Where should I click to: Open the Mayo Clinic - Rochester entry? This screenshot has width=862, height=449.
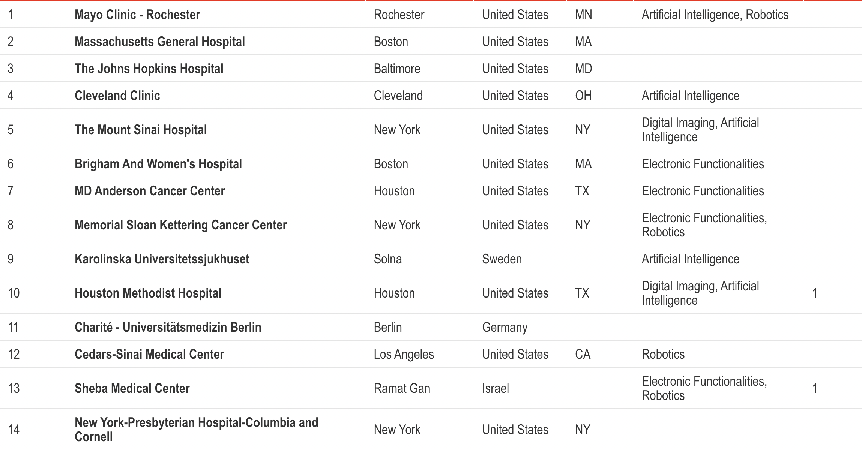tap(137, 15)
